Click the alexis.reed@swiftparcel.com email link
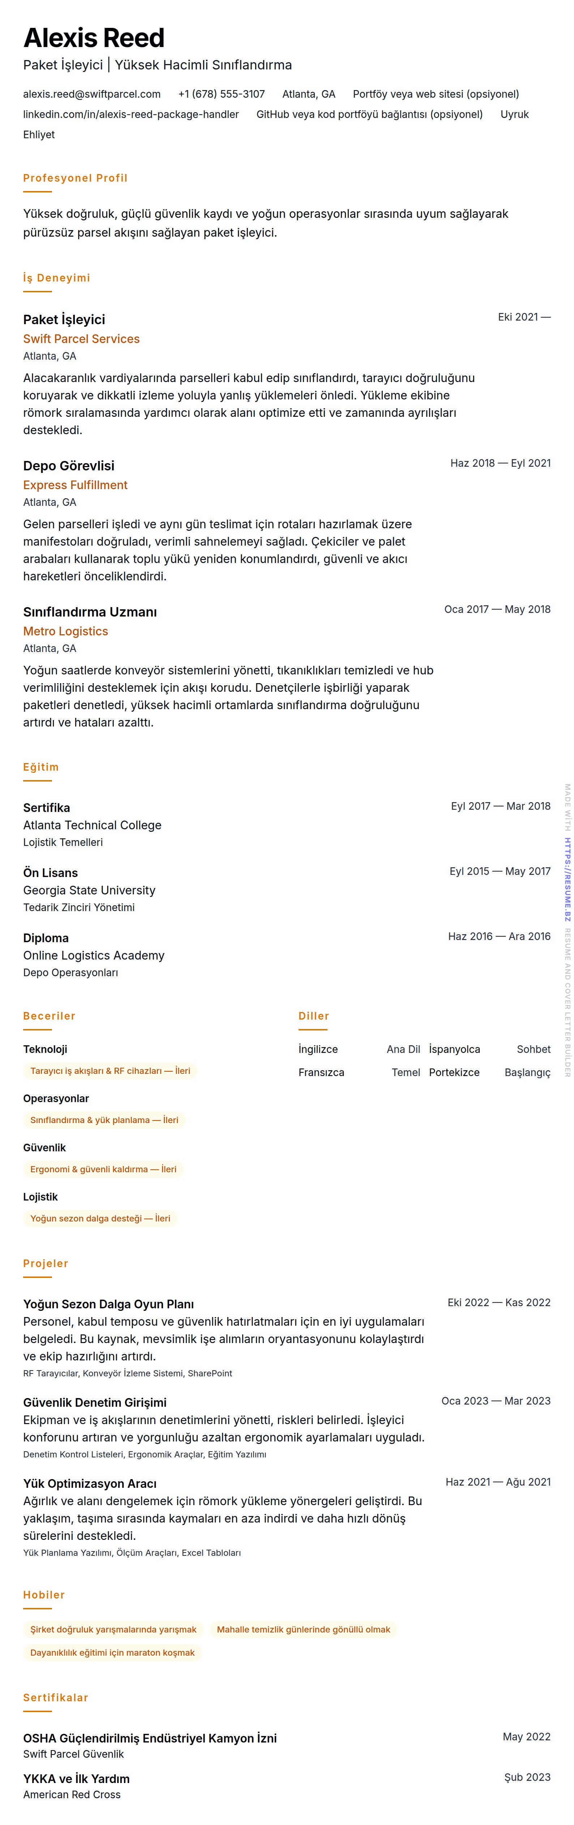This screenshot has width=574, height=1825. (91, 94)
